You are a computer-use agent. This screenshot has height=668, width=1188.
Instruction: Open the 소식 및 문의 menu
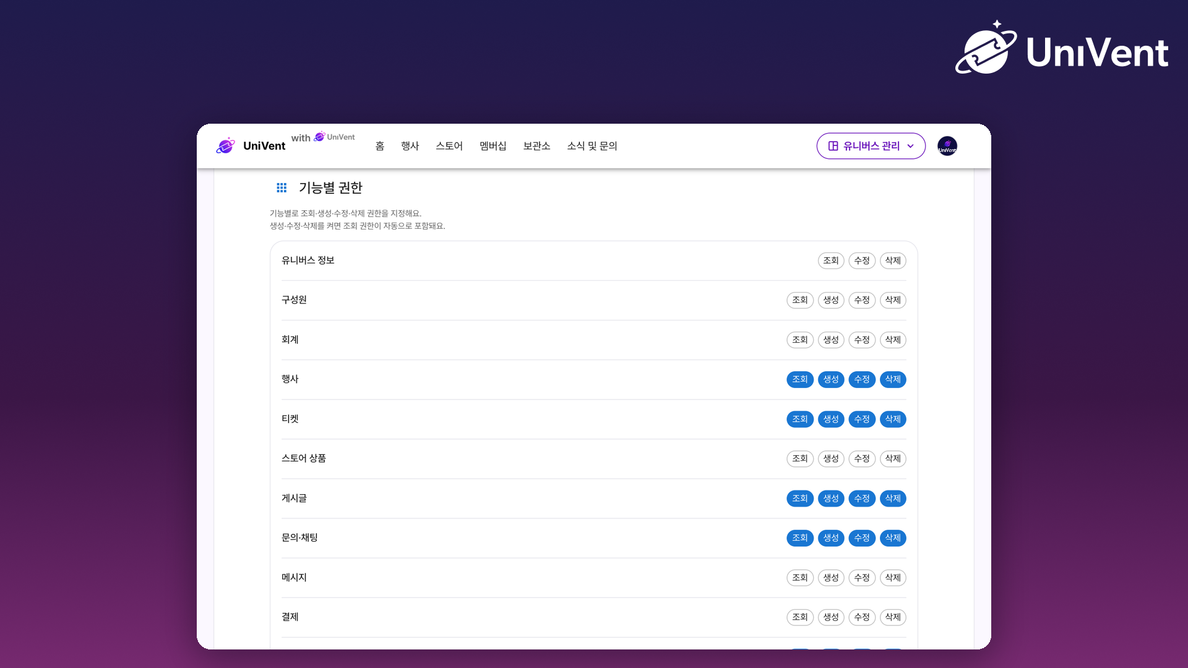[592, 146]
